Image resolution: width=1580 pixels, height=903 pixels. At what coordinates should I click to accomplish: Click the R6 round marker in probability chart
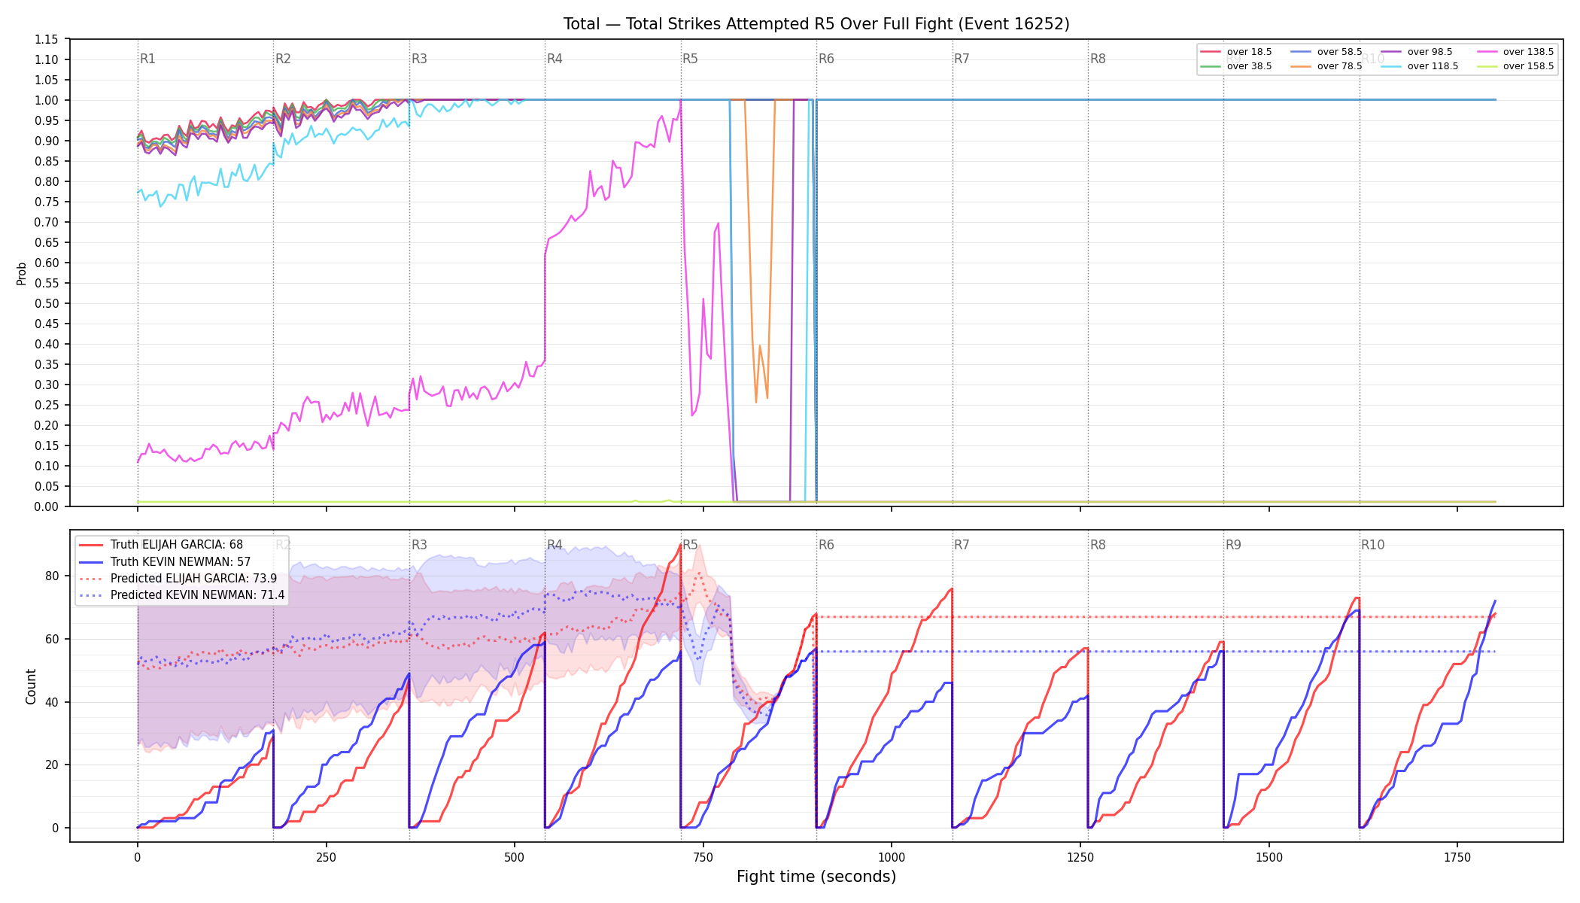coord(826,59)
